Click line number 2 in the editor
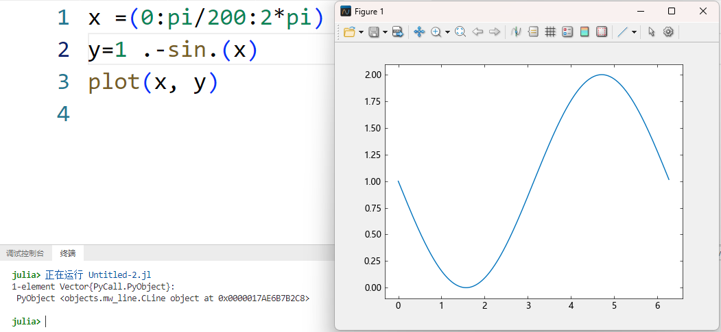 (x=63, y=49)
